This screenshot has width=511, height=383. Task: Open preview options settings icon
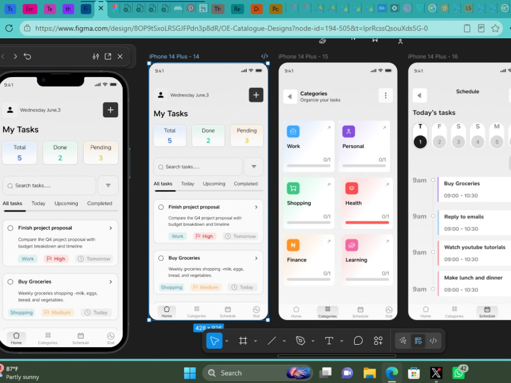96,57
